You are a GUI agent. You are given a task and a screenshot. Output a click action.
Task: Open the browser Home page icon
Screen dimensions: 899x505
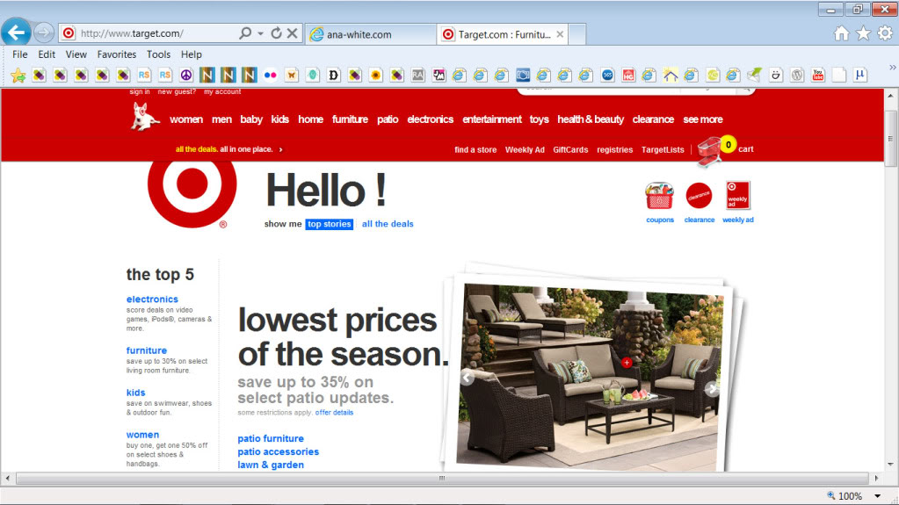(841, 34)
